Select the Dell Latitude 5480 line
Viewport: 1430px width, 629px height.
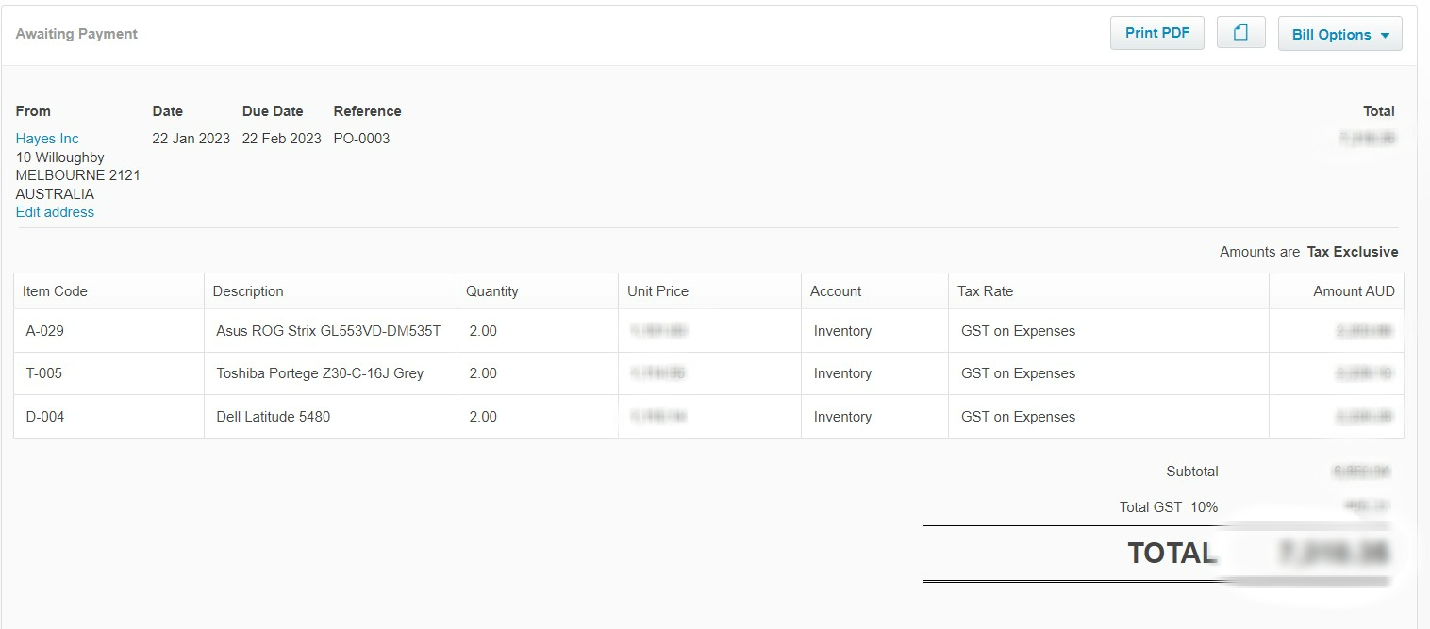coord(274,417)
